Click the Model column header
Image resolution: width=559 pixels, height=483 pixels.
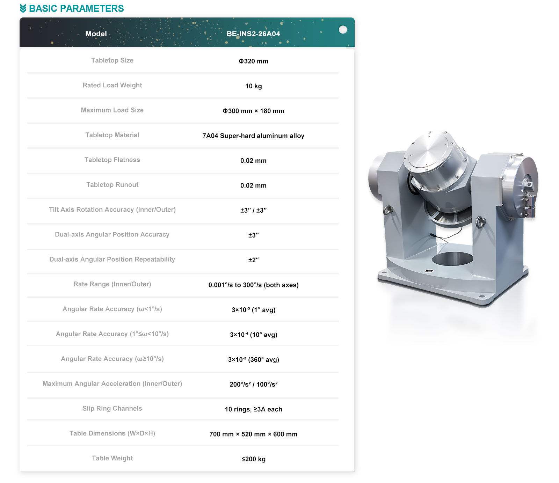(x=96, y=34)
